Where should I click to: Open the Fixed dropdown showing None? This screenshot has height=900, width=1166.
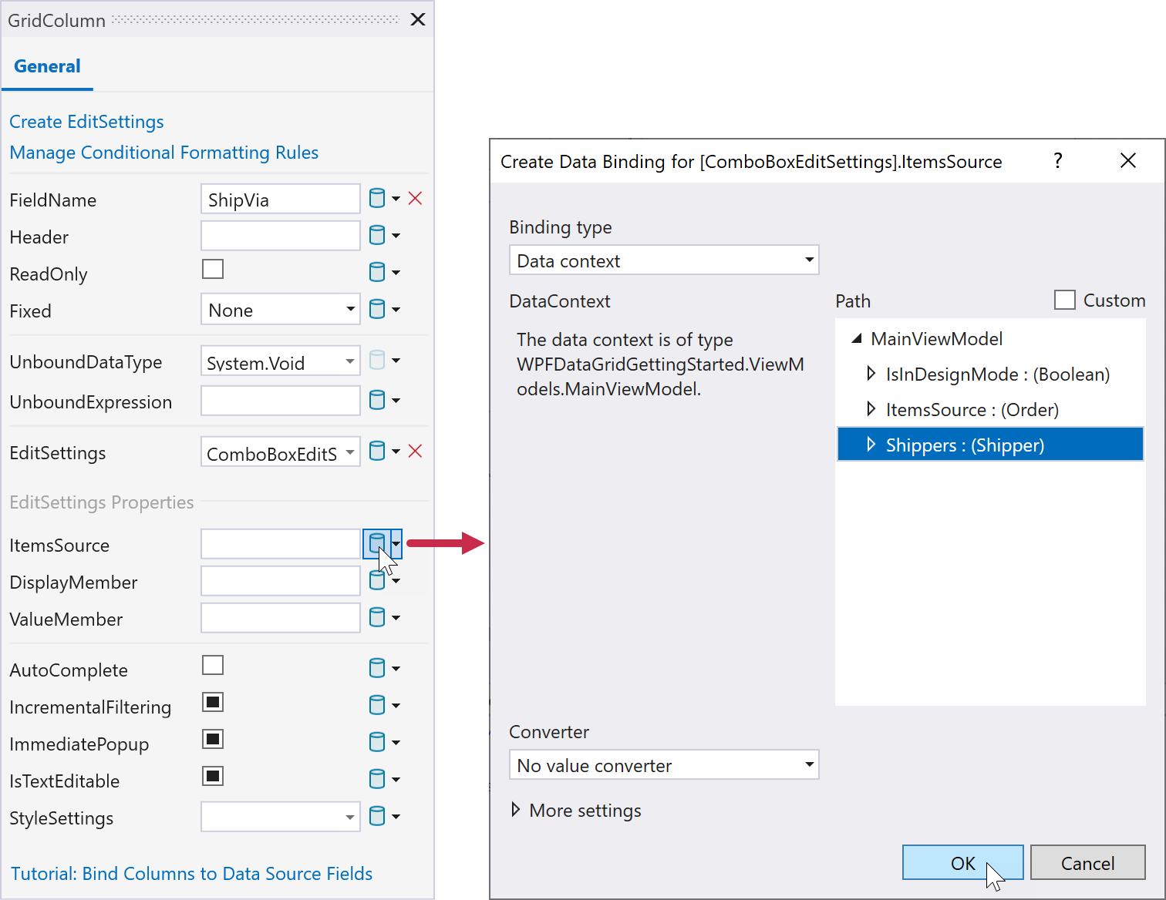coord(280,310)
